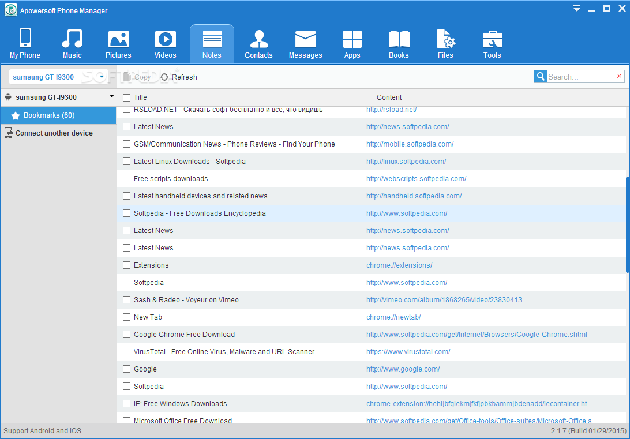Check the Extensions row checkbox
630x439 pixels.
pos(126,265)
